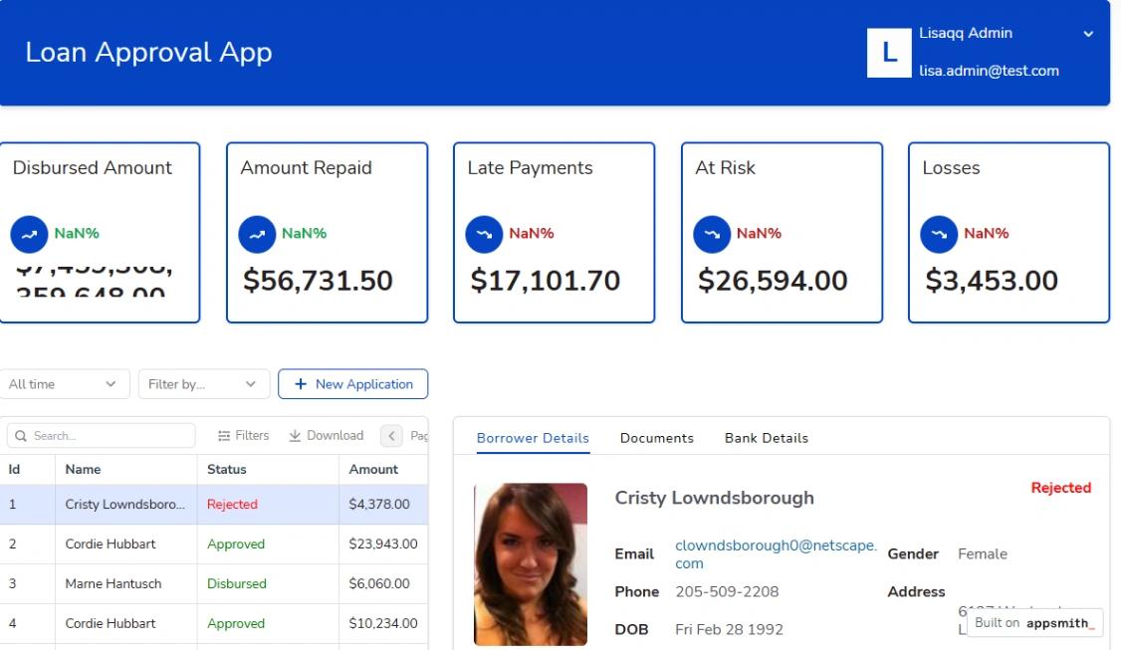Expand the Lisaqq Admin account menu chevron
Screen dimensions: 1121x650
click(1088, 34)
